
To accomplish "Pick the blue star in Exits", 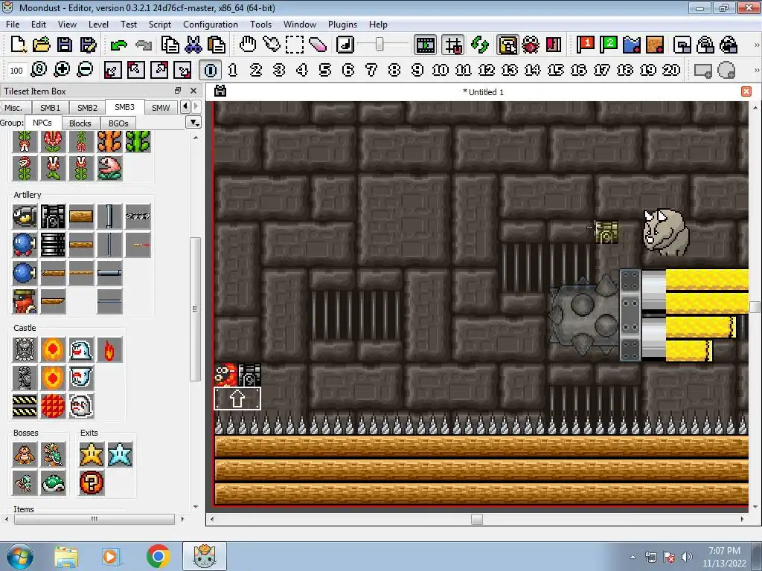I will pos(120,454).
